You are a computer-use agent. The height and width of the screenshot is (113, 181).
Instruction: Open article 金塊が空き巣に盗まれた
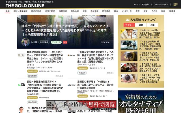(95, 57)
